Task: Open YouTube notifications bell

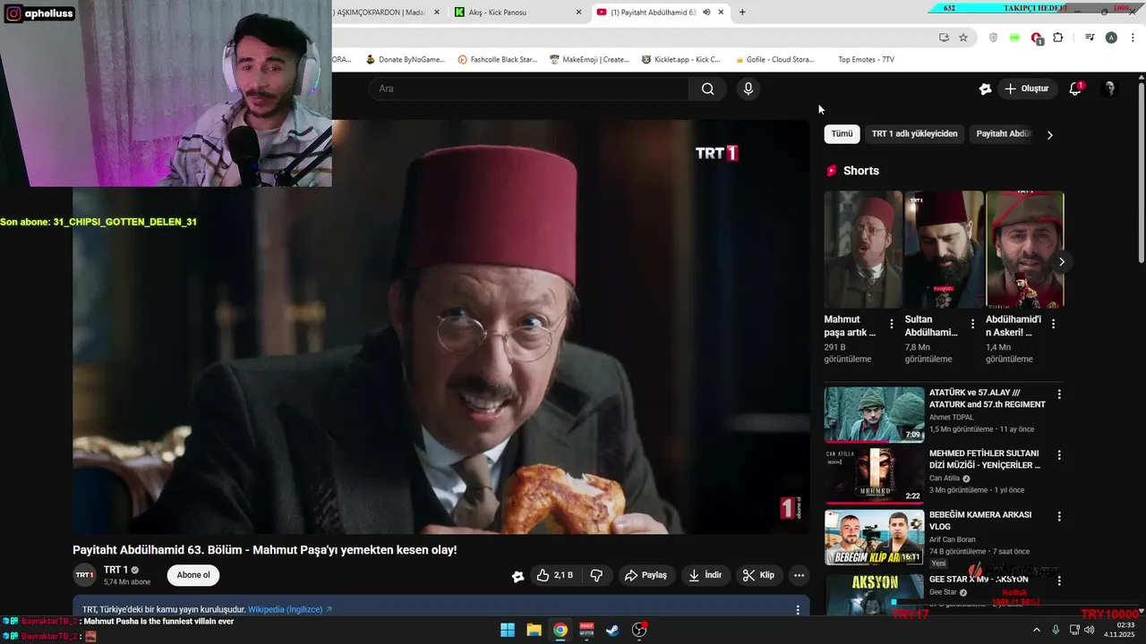Action: click(x=1076, y=89)
